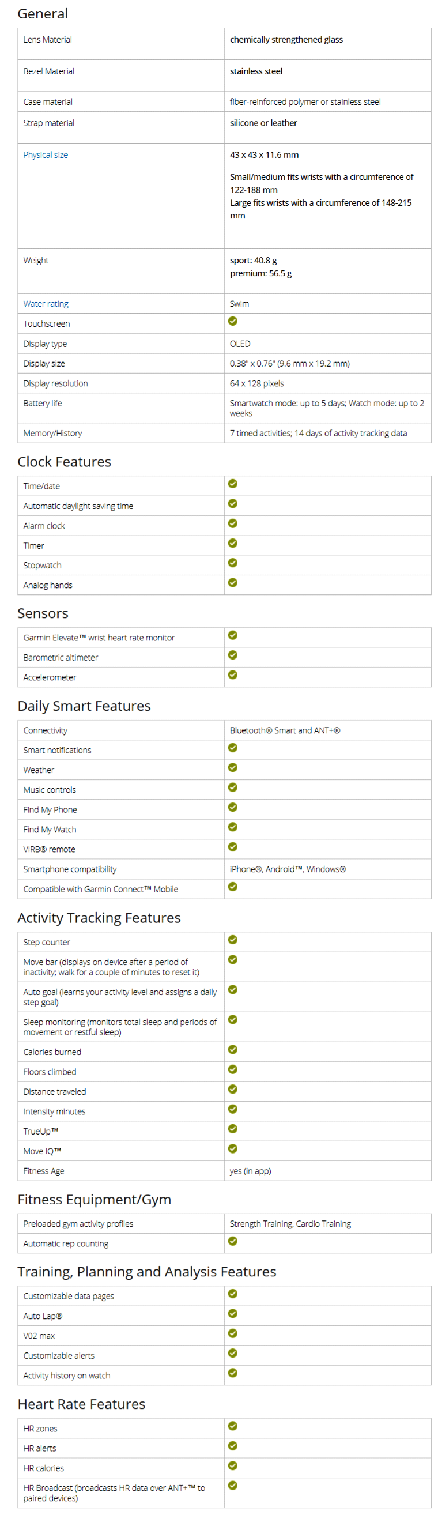Click the Display resolution row label

(x=55, y=383)
